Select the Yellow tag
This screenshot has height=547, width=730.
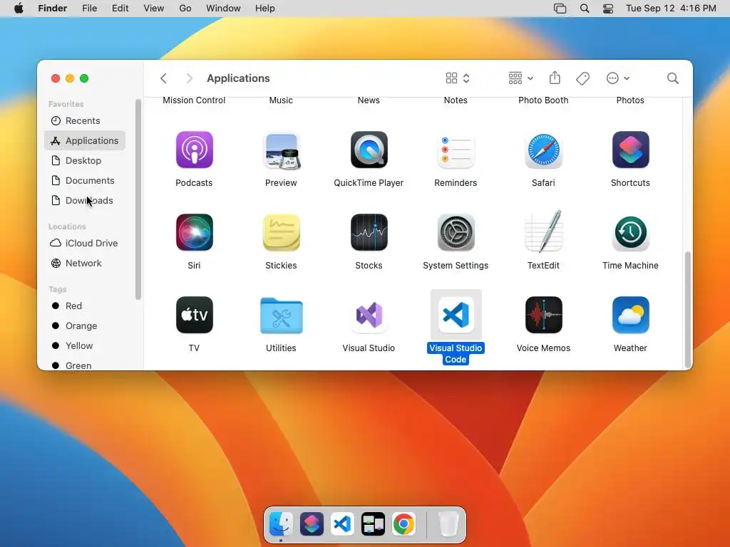85,345
